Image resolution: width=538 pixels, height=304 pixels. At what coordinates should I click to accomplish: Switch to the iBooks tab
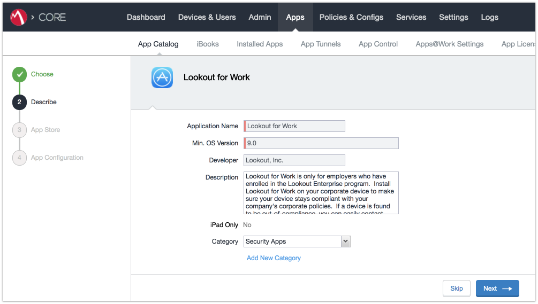click(x=207, y=44)
